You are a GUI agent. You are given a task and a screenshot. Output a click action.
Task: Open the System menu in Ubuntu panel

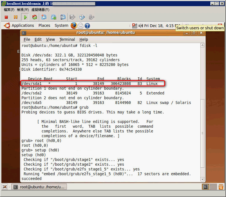tap(61, 25)
